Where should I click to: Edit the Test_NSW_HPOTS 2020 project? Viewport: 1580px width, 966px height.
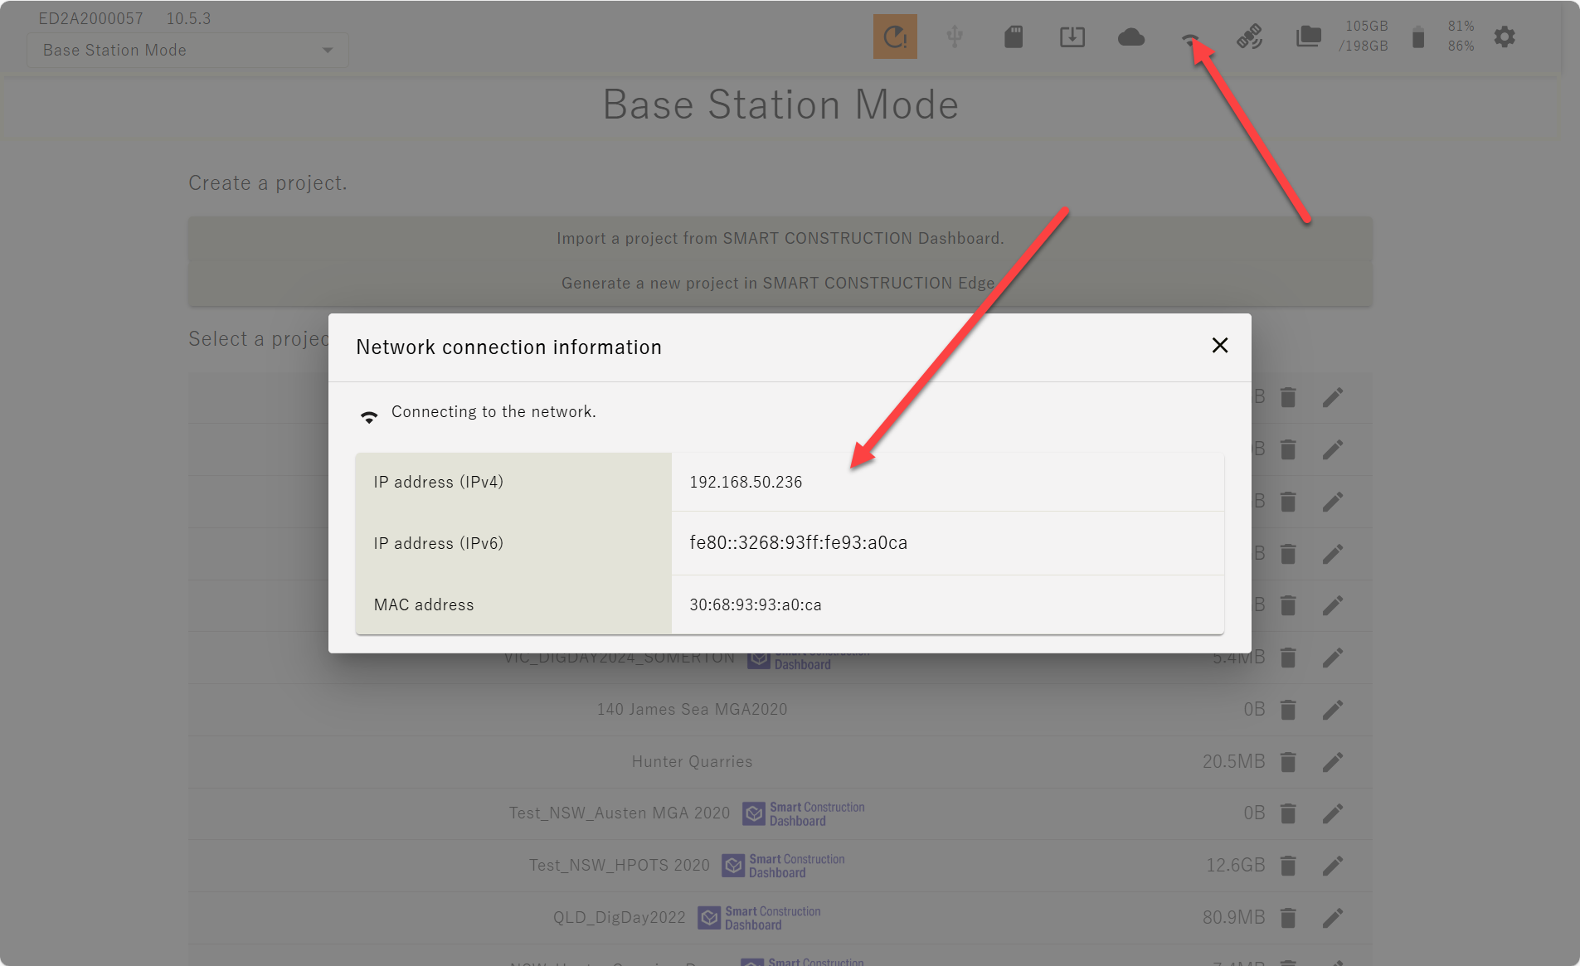pos(1332,866)
